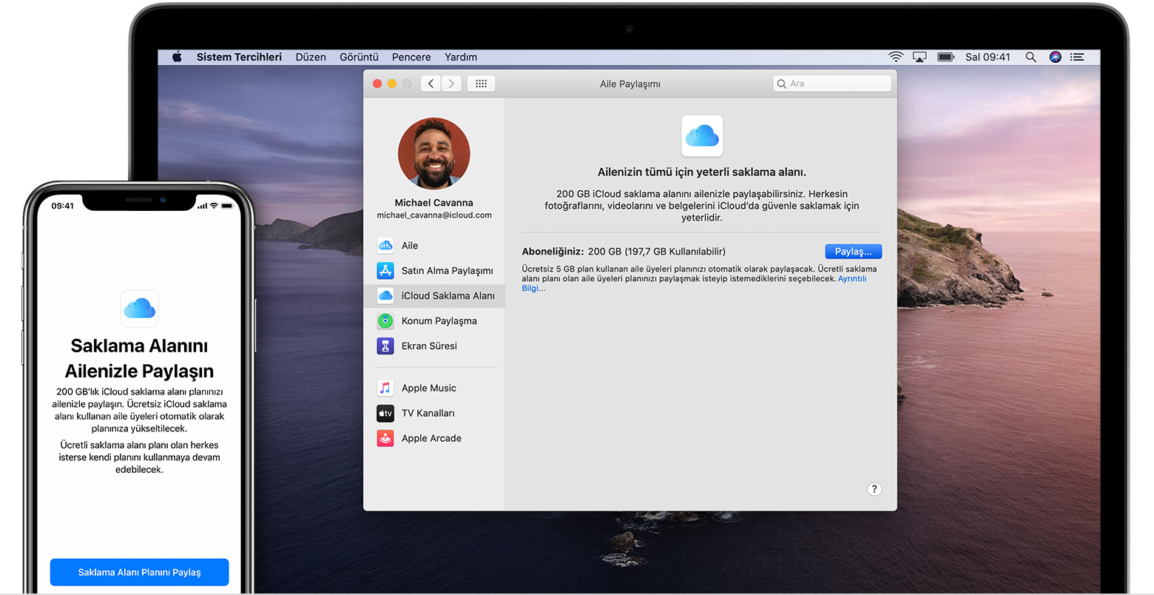Image resolution: width=1154 pixels, height=595 pixels.
Task: Select TV Kanalları label in sidebar
Action: click(x=428, y=413)
